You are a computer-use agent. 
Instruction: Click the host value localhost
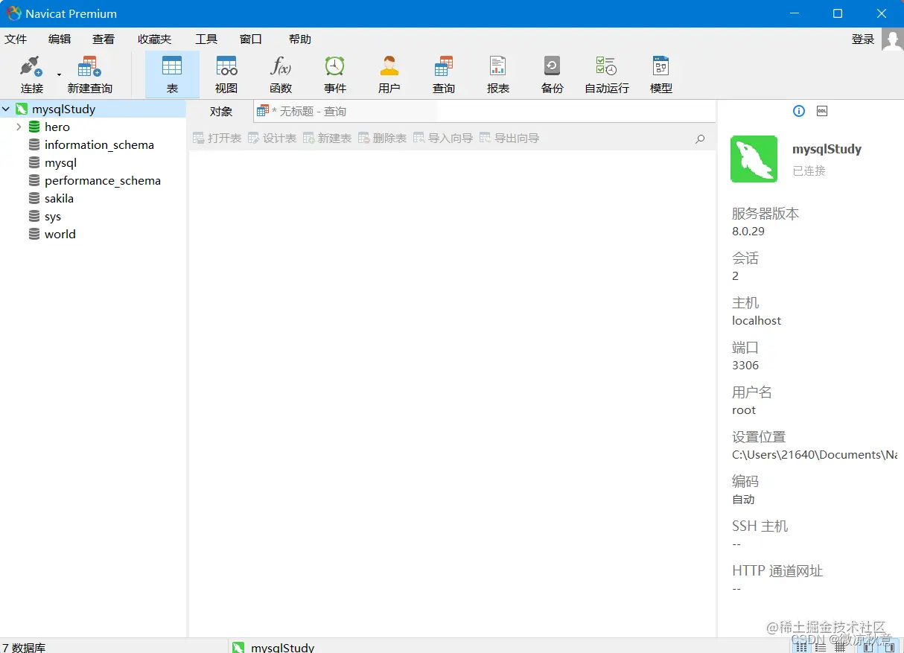click(x=757, y=321)
